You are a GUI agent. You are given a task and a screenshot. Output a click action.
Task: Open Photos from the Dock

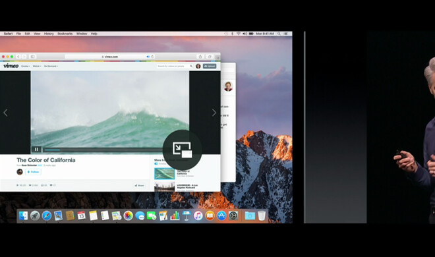[128, 215]
